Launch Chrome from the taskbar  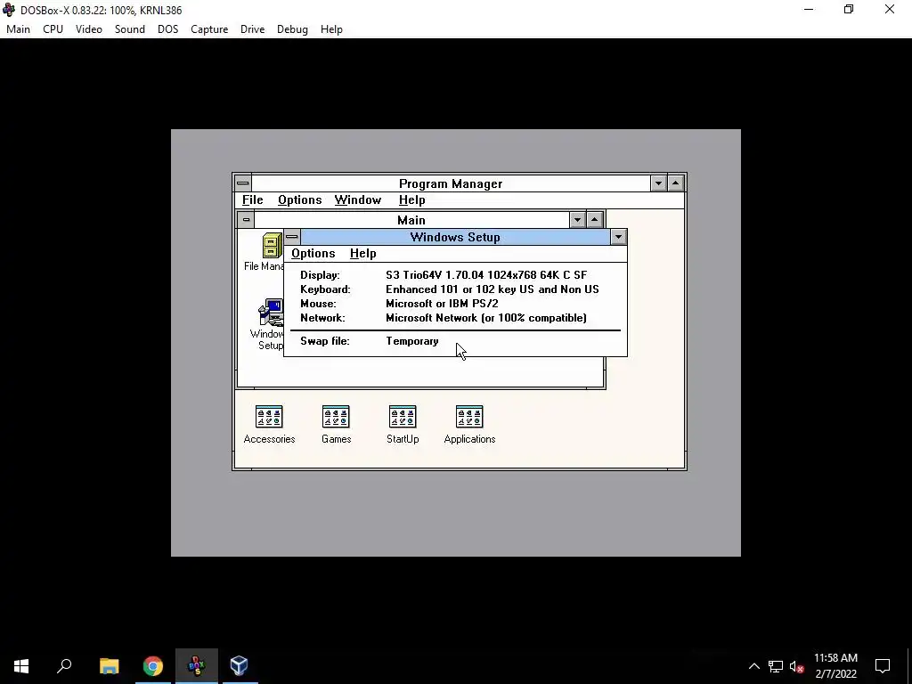153,666
